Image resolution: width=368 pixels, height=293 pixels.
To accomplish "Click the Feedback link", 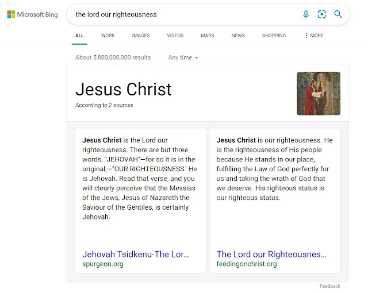I will point(329,286).
